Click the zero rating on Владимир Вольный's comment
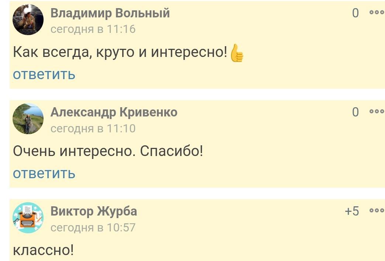The height and width of the screenshot is (261, 385). coord(355,13)
